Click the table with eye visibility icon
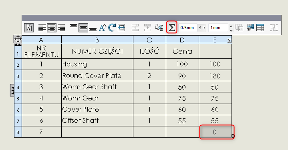 (x=250, y=28)
